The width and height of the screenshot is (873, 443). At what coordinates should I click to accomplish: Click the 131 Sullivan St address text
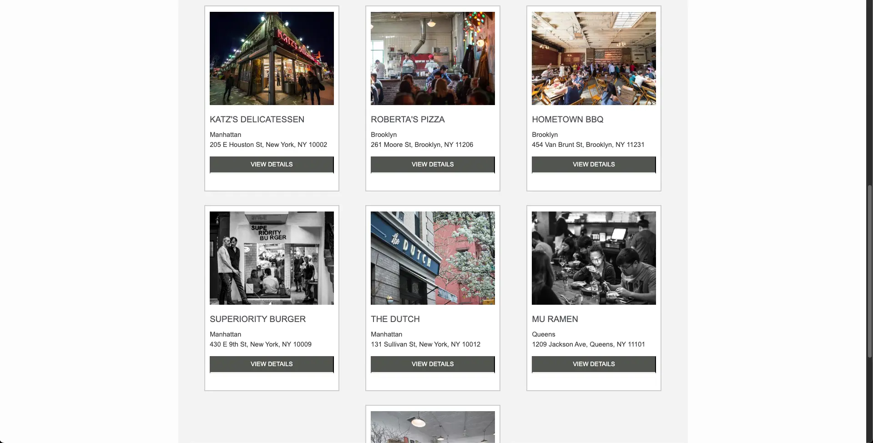425,344
